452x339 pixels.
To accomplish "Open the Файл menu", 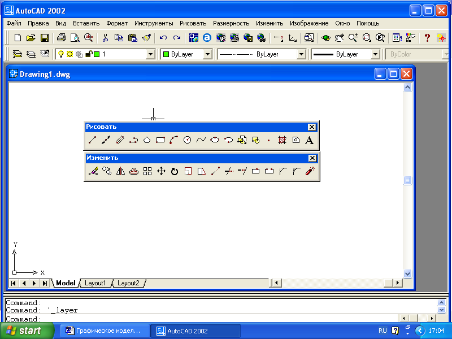I will tap(14, 23).
